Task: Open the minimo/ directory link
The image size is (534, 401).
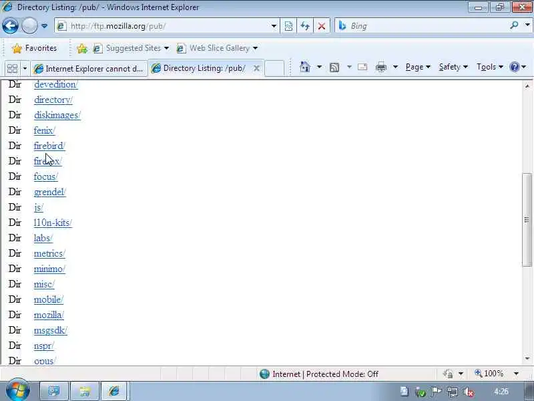Action: 49,269
